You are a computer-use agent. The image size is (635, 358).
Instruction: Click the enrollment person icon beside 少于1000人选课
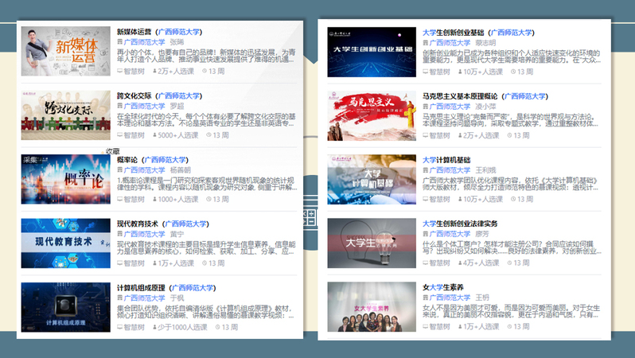154,327
